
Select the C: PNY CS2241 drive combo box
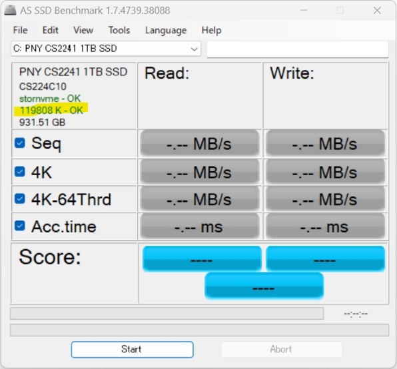(x=106, y=49)
